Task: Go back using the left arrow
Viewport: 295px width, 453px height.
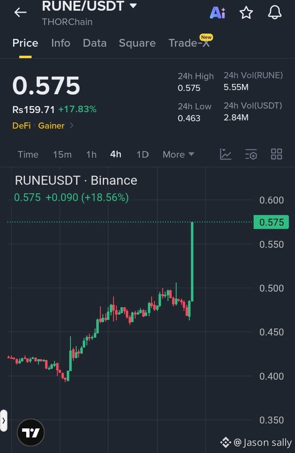Action: pos(20,12)
